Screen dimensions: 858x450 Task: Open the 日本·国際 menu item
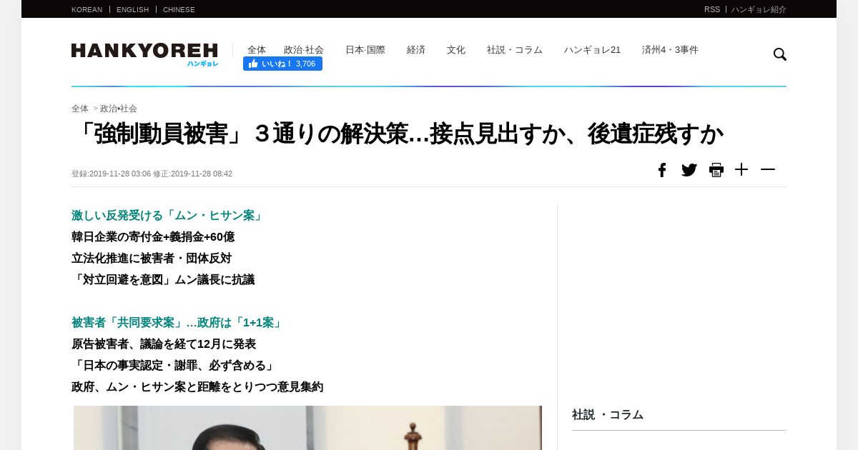point(365,49)
